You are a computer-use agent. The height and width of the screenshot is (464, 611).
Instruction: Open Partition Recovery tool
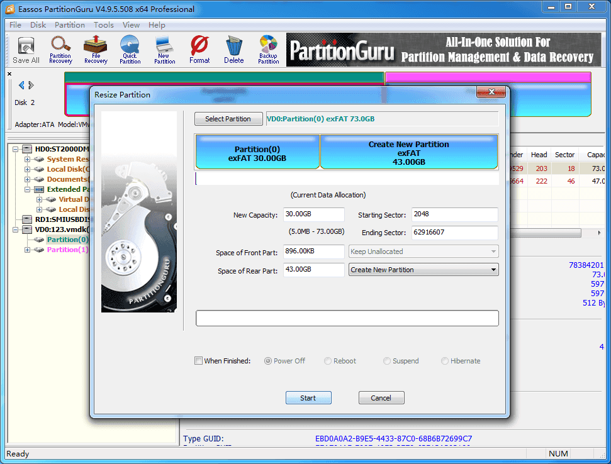[61, 50]
